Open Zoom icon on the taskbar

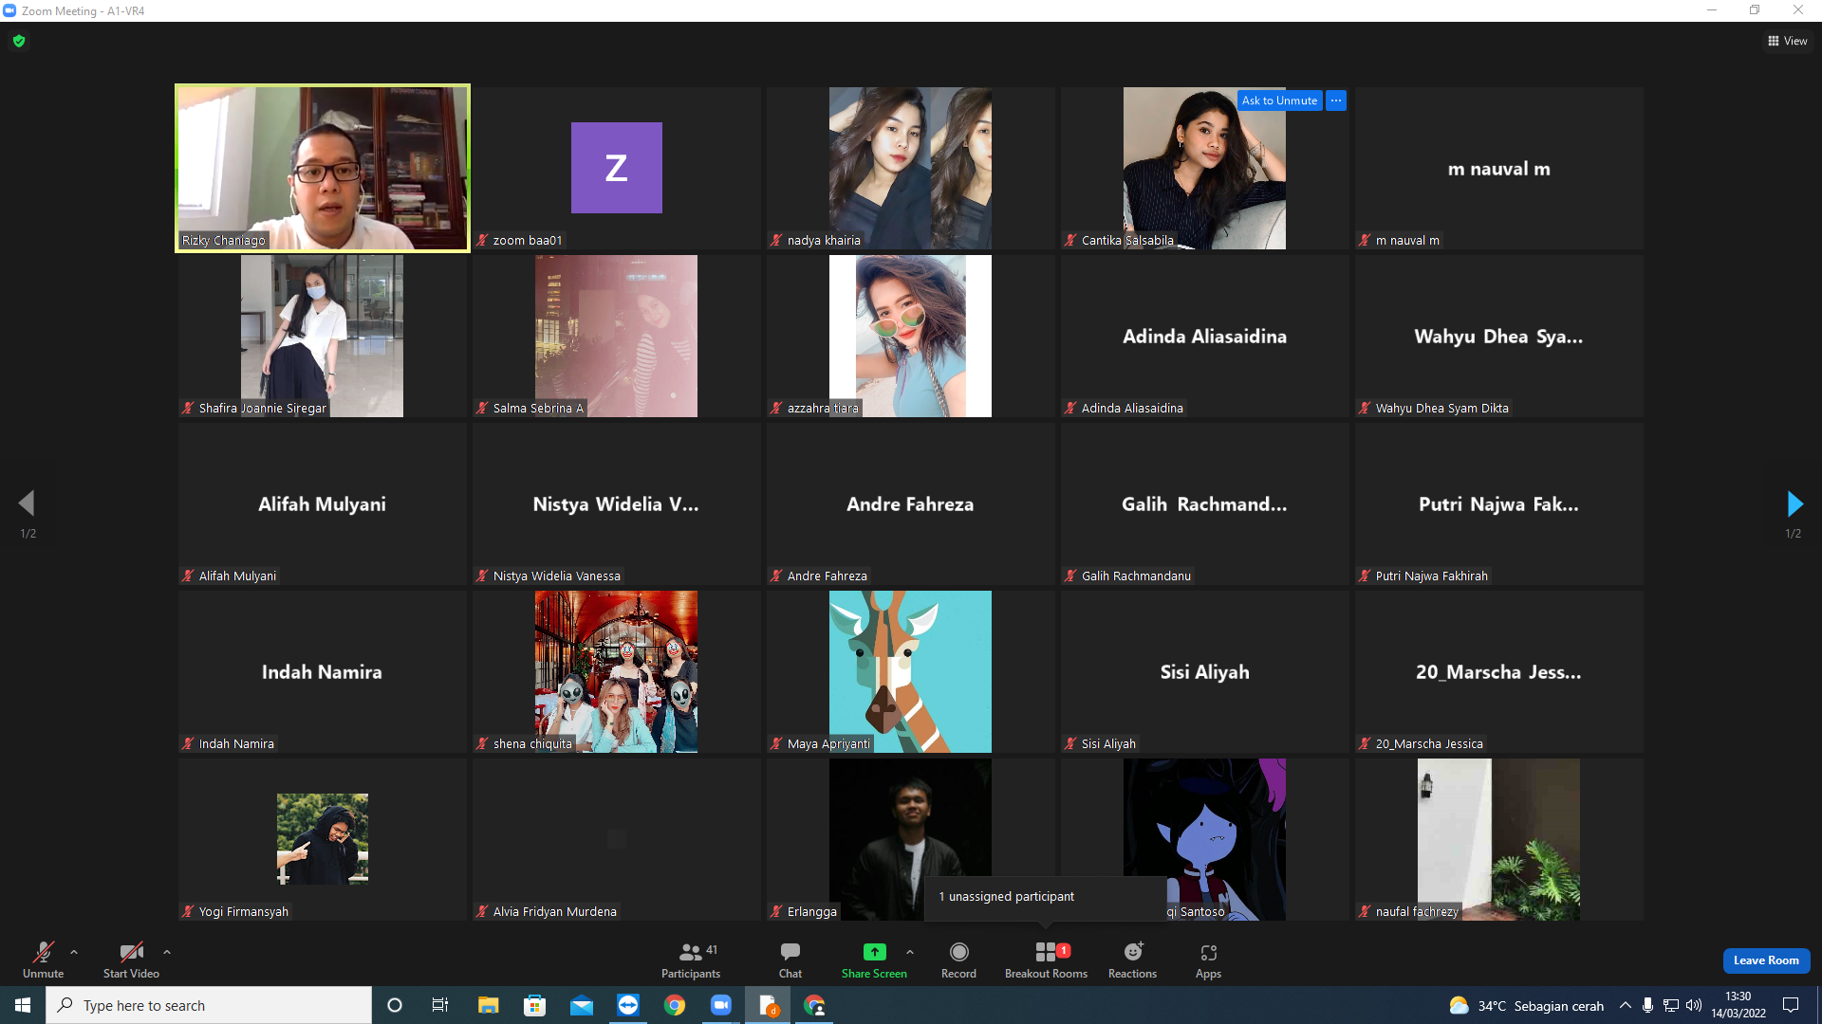pos(721,1005)
